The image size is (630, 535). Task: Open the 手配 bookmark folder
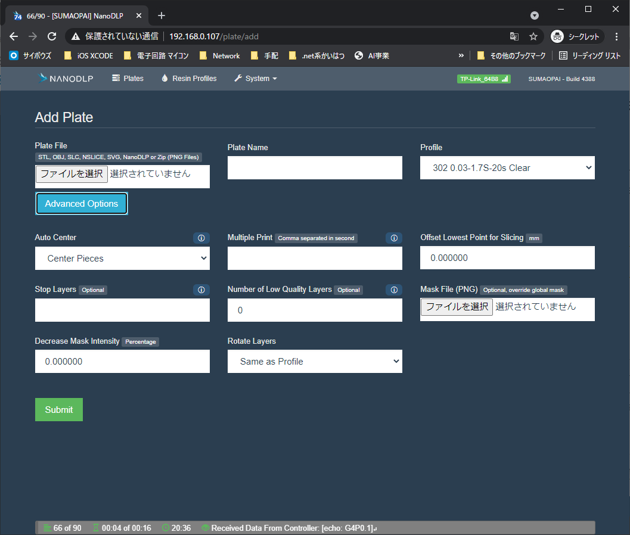[265, 56]
